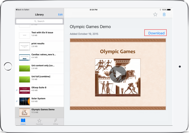Tap the trash can delete icon
This screenshot has width=189, height=133.
tap(164, 14)
